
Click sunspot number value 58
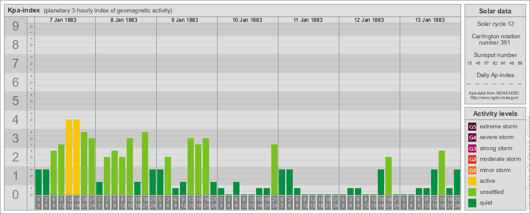(520, 63)
